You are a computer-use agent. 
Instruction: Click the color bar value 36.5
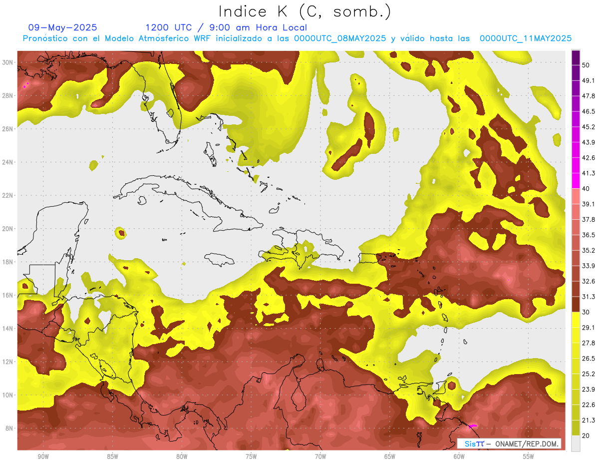click(x=589, y=235)
